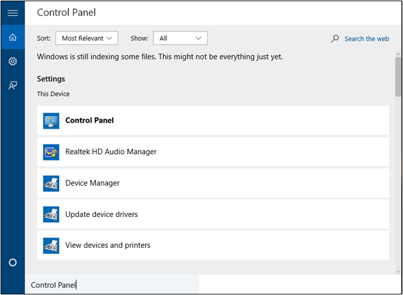Launch the Control Panel search result
Screen dimensions: 403x295
coord(90,120)
